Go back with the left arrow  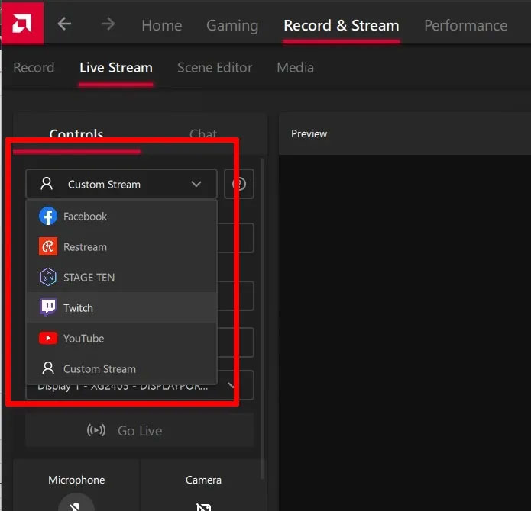point(64,24)
